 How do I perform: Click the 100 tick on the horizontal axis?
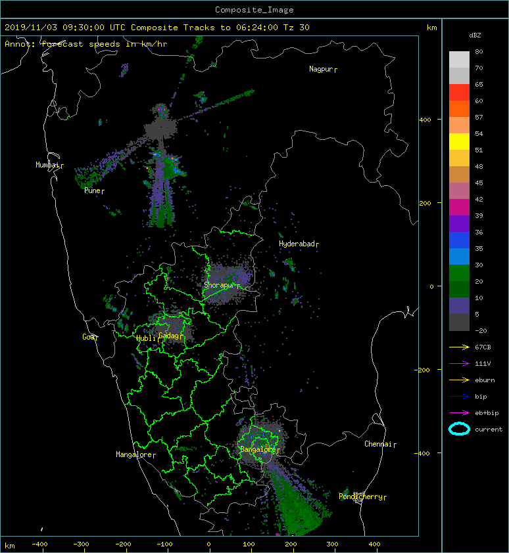[x=249, y=544]
